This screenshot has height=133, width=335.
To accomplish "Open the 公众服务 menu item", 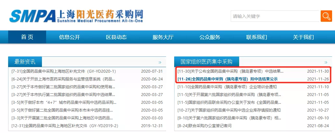I will pos(210,37).
